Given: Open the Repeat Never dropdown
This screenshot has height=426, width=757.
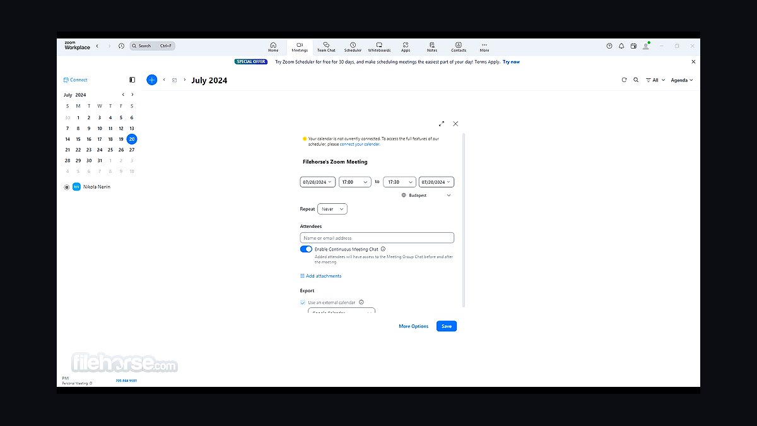Looking at the screenshot, I should coord(332,209).
